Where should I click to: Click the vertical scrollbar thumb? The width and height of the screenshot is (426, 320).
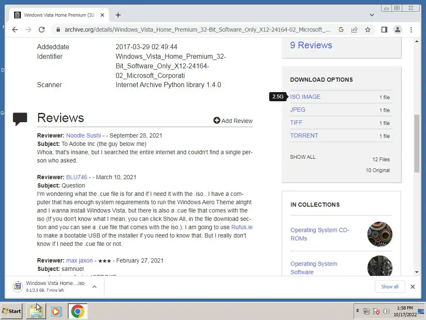pos(417,143)
